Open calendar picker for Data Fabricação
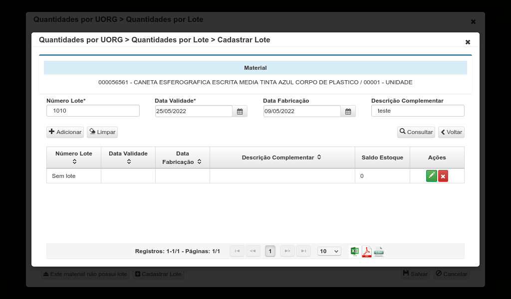Viewport: 511px width, 299px height. 348,111
